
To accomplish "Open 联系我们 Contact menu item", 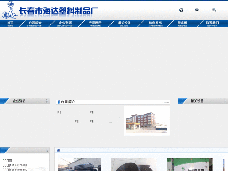I will point(212,24).
